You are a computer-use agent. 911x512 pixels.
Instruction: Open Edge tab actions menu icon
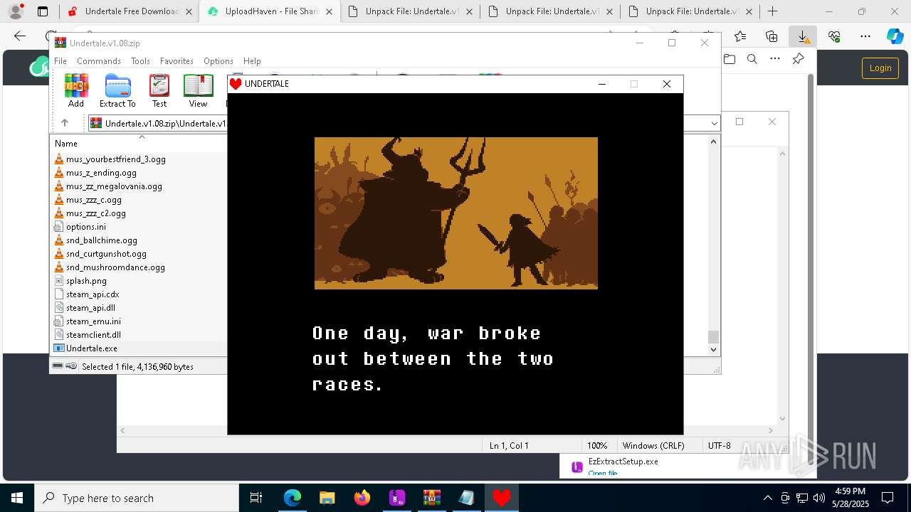coord(43,11)
